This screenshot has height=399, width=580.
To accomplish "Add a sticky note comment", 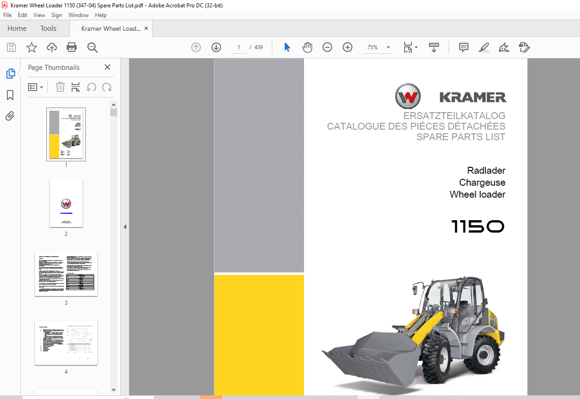I will point(464,47).
